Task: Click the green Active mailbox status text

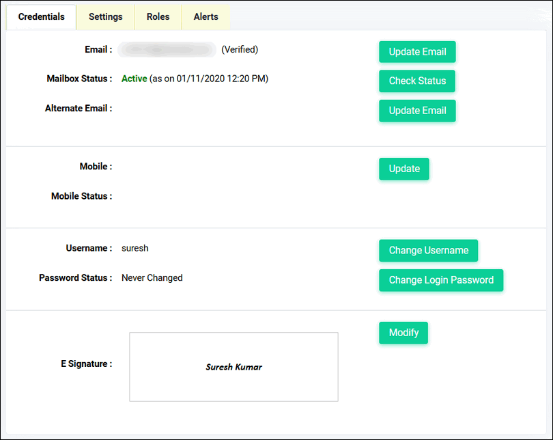Action: 134,79
